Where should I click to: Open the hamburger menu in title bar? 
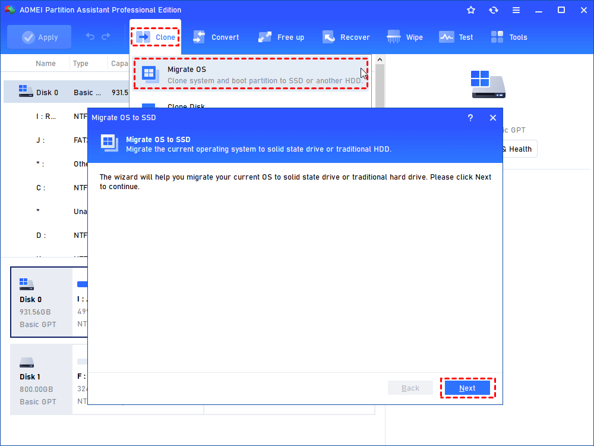[516, 10]
